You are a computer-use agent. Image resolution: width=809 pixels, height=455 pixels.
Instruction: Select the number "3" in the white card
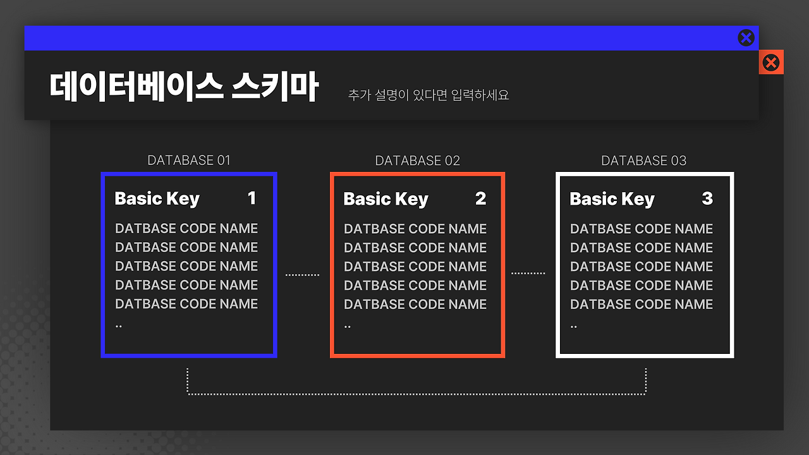click(707, 199)
